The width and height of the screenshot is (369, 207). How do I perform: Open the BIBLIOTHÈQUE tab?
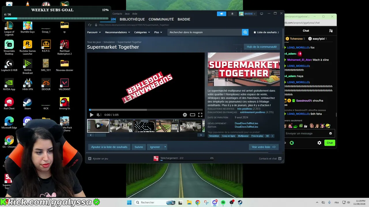coord(132,19)
